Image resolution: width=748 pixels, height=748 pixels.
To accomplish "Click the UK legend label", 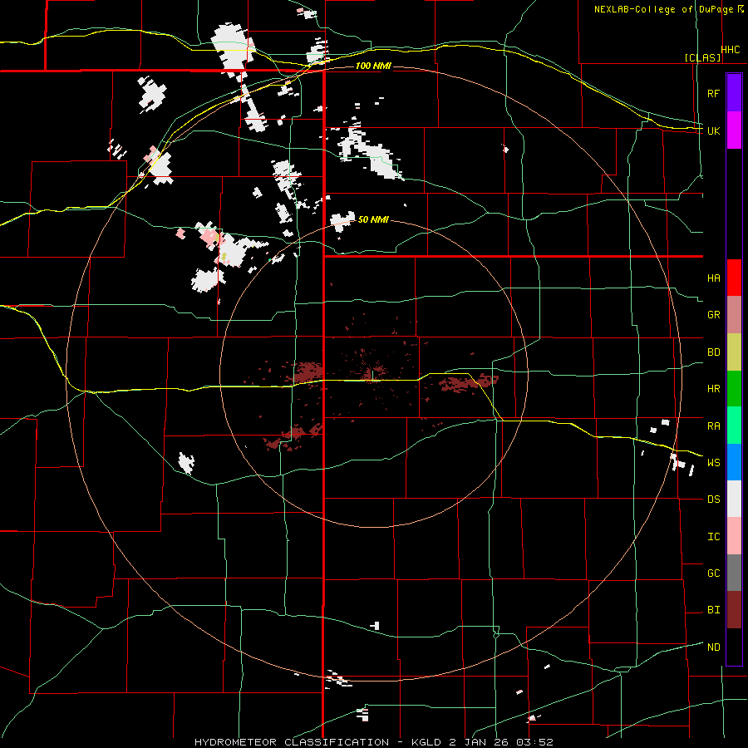I will [x=713, y=130].
